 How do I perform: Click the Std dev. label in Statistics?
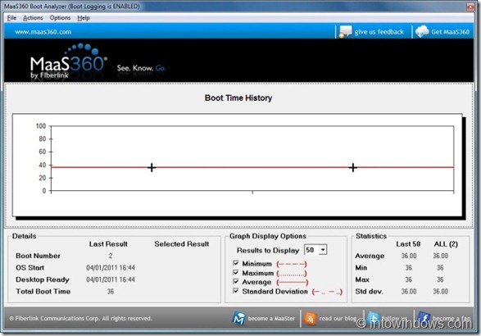click(x=370, y=291)
